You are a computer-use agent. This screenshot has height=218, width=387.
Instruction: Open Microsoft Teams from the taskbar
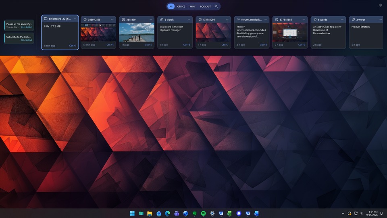[x=177, y=213]
